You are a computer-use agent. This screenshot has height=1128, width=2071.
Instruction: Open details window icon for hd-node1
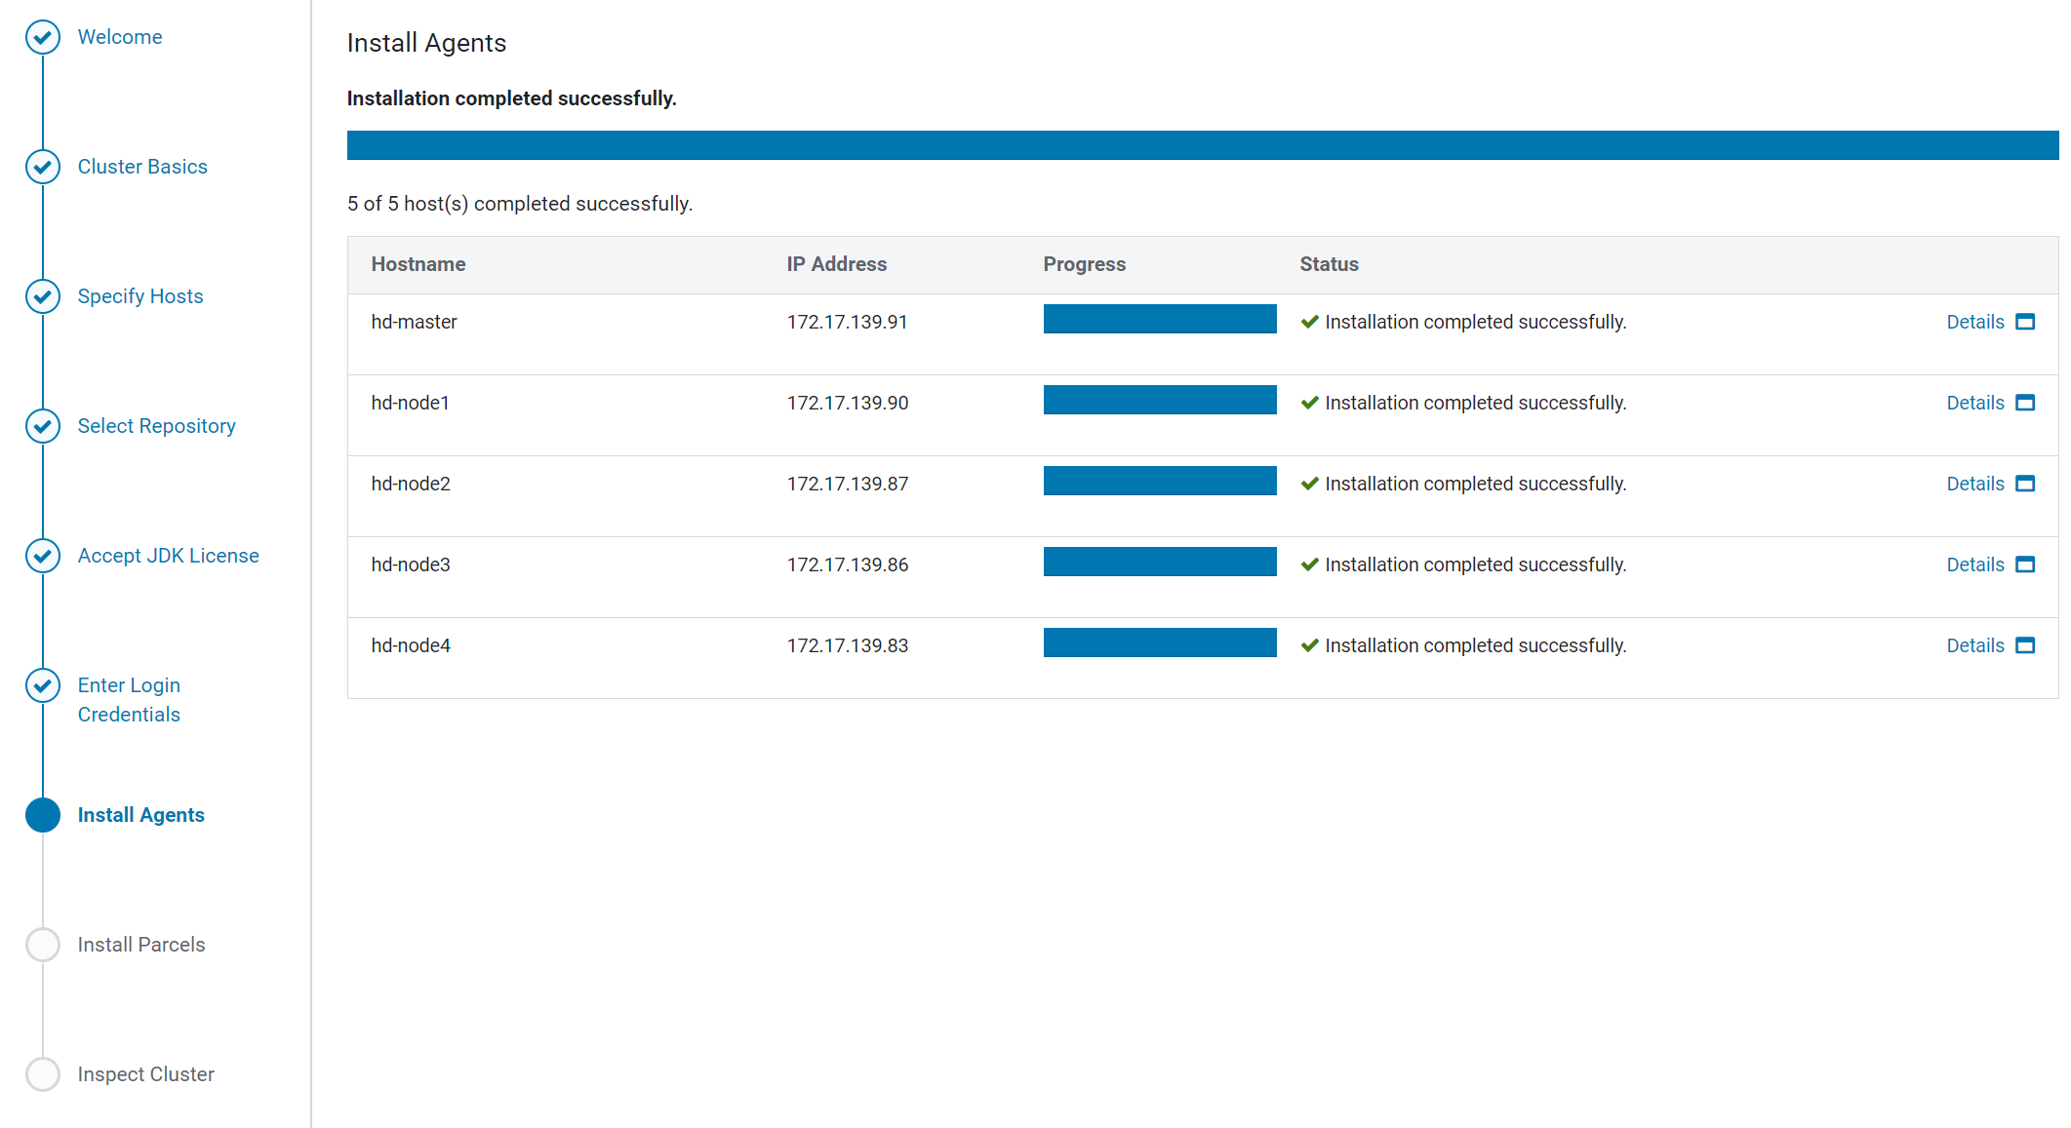tap(2025, 403)
